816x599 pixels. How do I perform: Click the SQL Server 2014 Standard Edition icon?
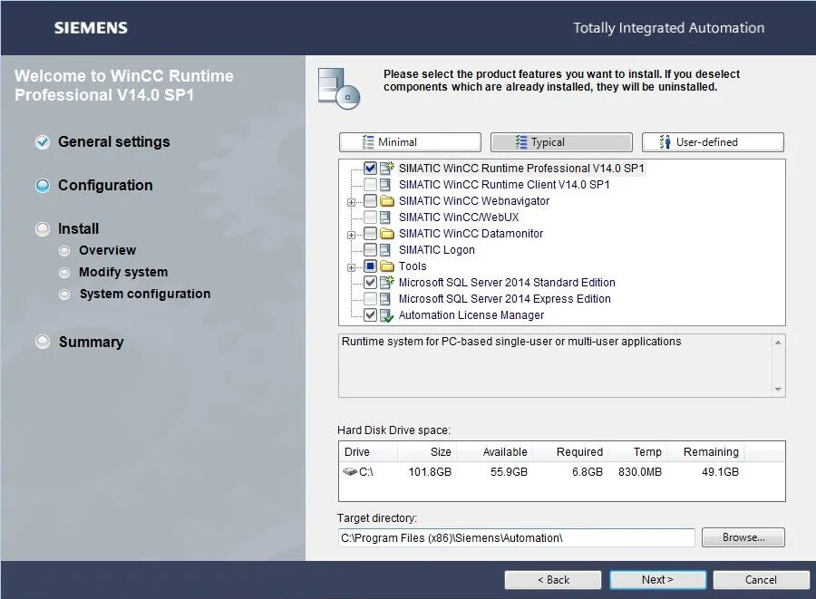click(x=386, y=283)
